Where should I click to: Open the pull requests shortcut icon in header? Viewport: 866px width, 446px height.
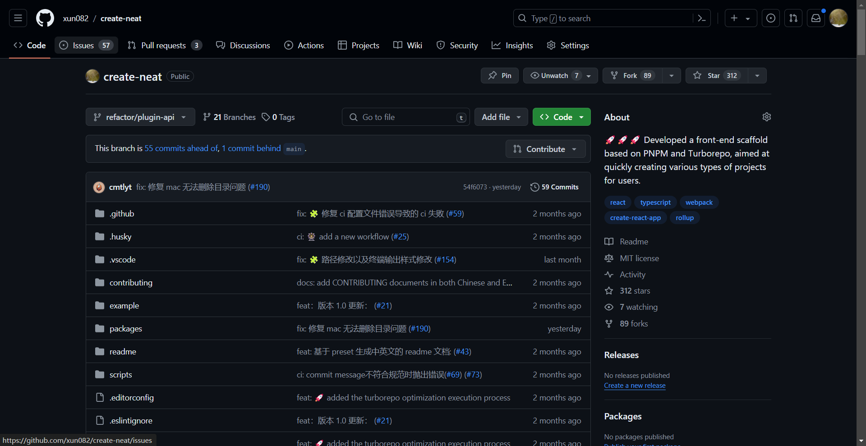(x=793, y=18)
